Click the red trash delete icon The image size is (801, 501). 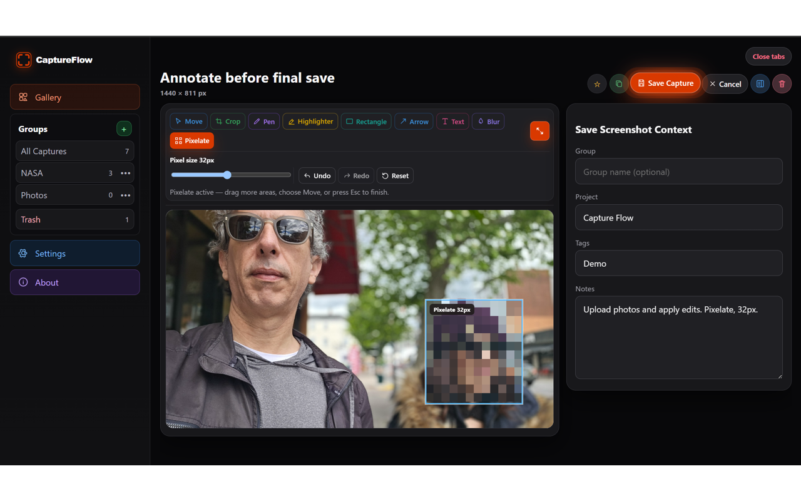tap(782, 84)
